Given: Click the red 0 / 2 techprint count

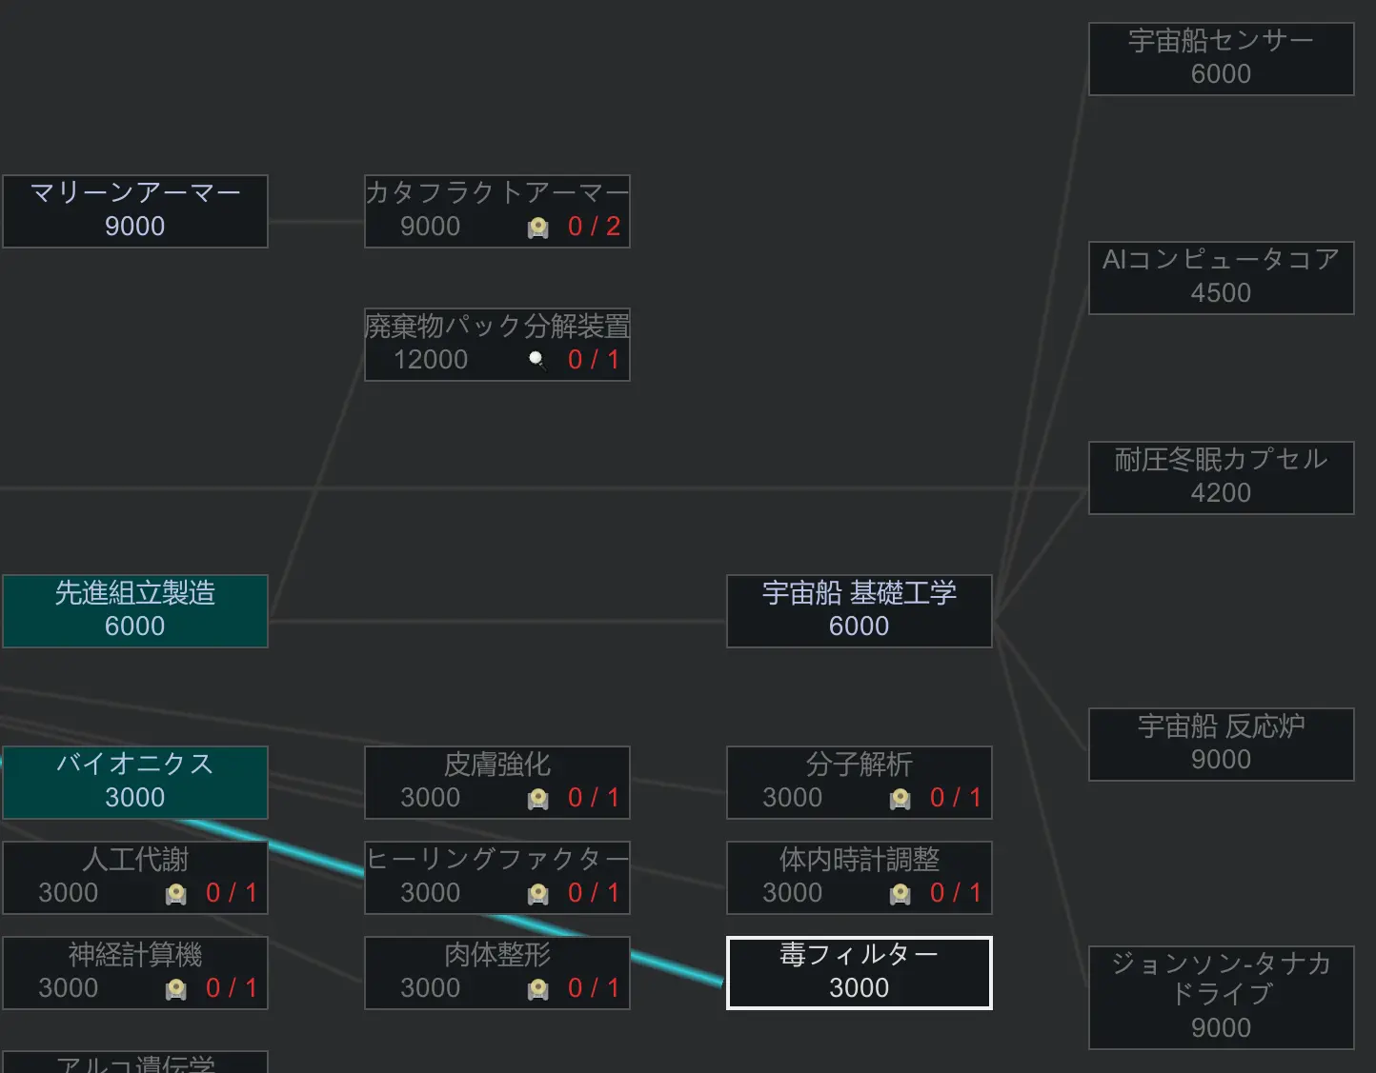Looking at the screenshot, I should pyautogui.click(x=594, y=227).
